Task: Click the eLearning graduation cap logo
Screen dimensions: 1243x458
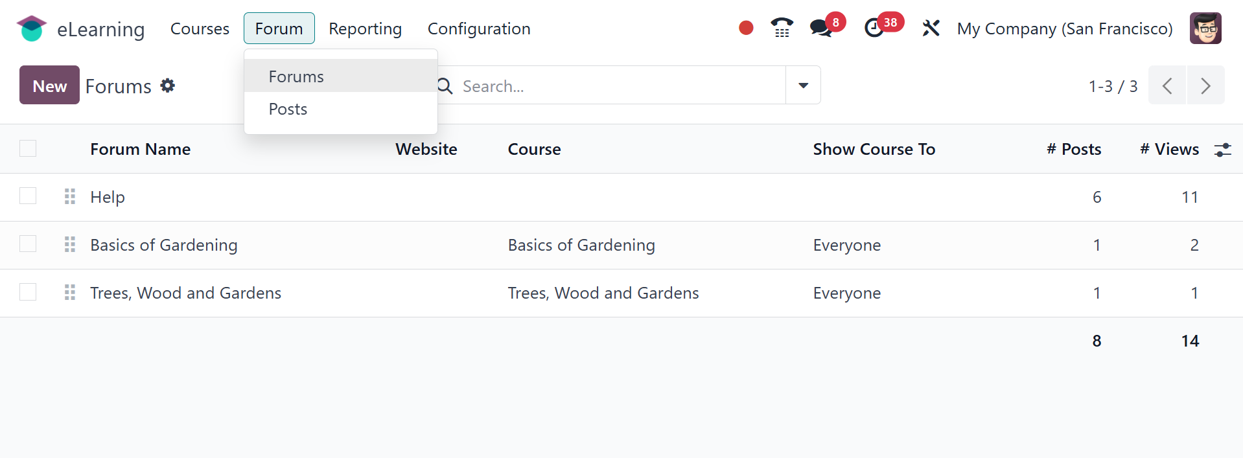Action: point(31,29)
